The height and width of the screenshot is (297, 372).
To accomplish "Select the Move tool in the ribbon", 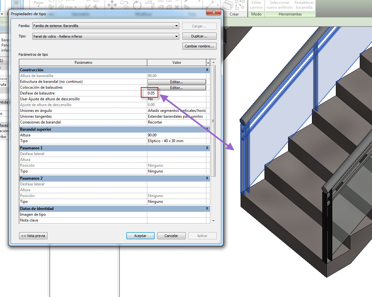I will click(112, 5).
